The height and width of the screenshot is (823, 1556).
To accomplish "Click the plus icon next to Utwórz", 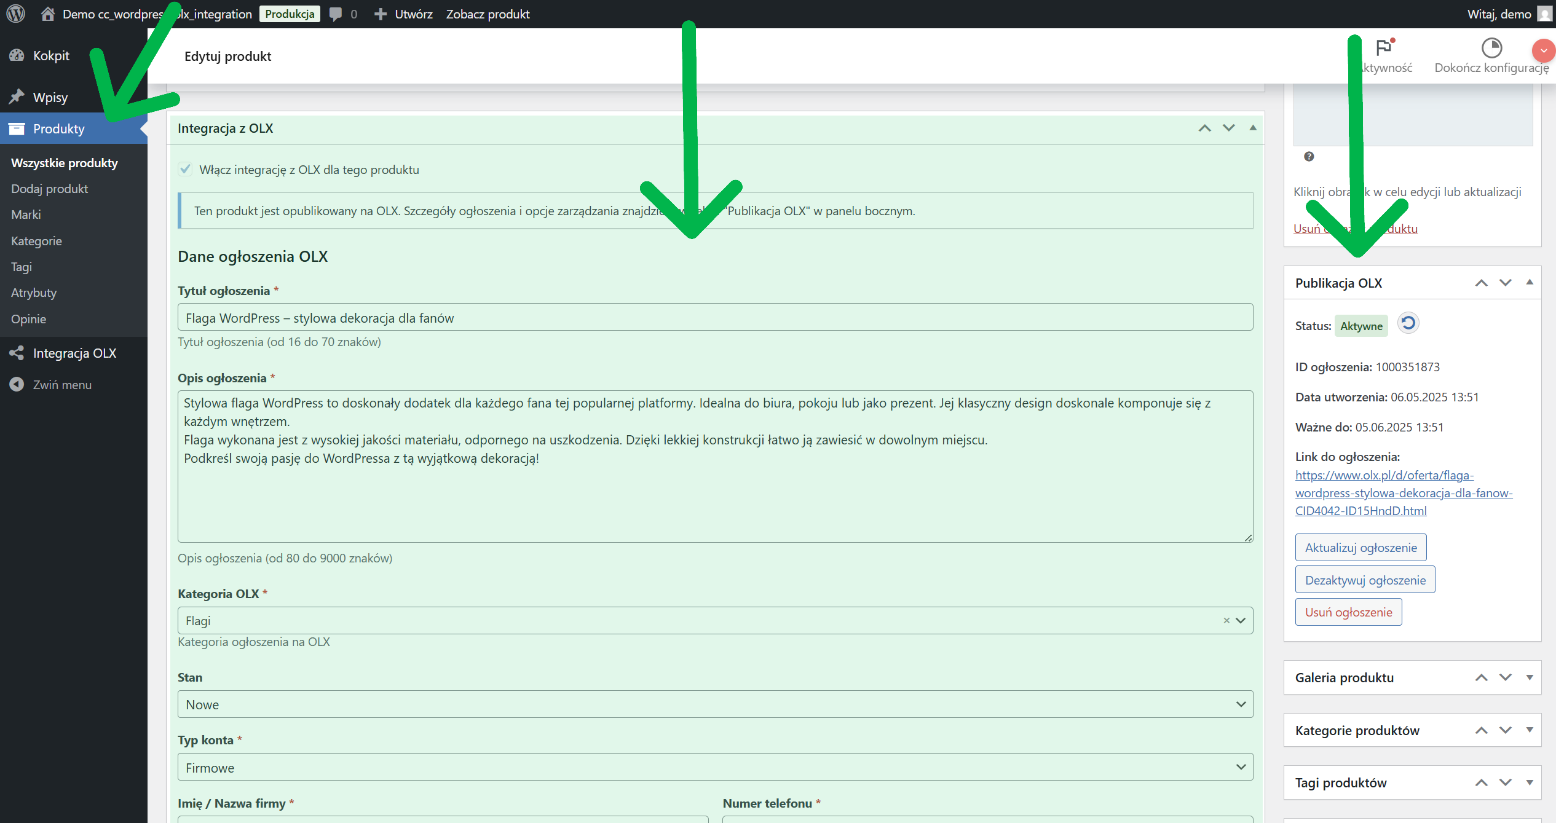I will click(381, 14).
